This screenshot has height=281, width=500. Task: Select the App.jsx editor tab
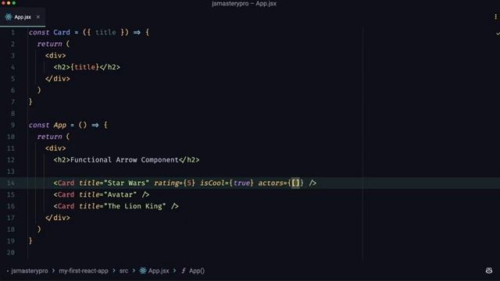(23, 17)
